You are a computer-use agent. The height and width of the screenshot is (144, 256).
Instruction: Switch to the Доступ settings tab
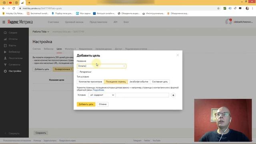(118, 49)
